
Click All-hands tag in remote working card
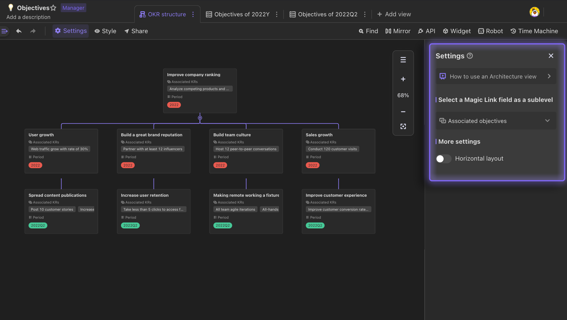click(270, 209)
